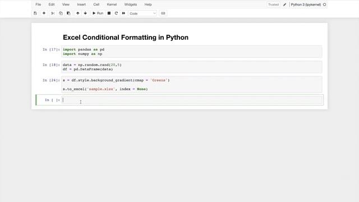
Task: Click the s.to_excel('sample.xlsx') line
Action: (x=105, y=89)
